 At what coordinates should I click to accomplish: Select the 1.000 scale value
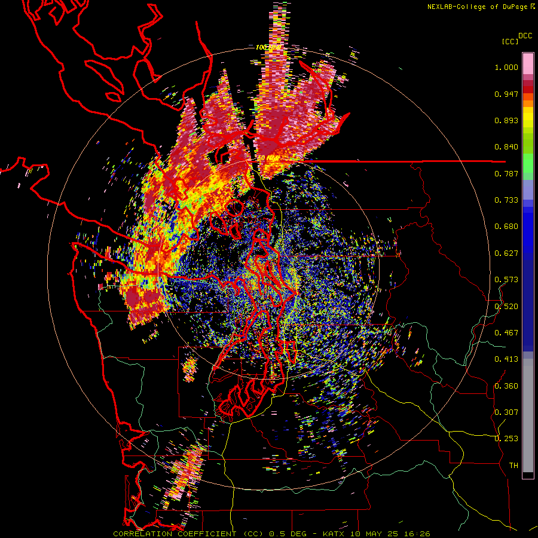506,67
